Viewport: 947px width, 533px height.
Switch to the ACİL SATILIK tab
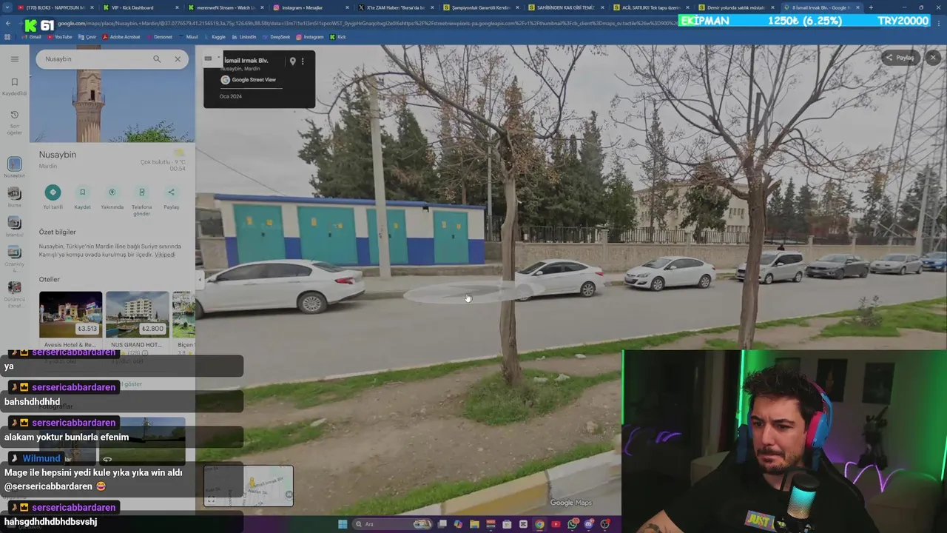(x=650, y=7)
